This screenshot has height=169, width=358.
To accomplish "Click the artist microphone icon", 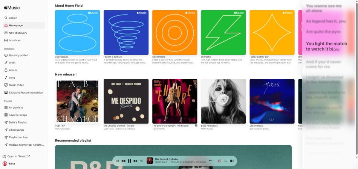I will (x=6, y=63).
